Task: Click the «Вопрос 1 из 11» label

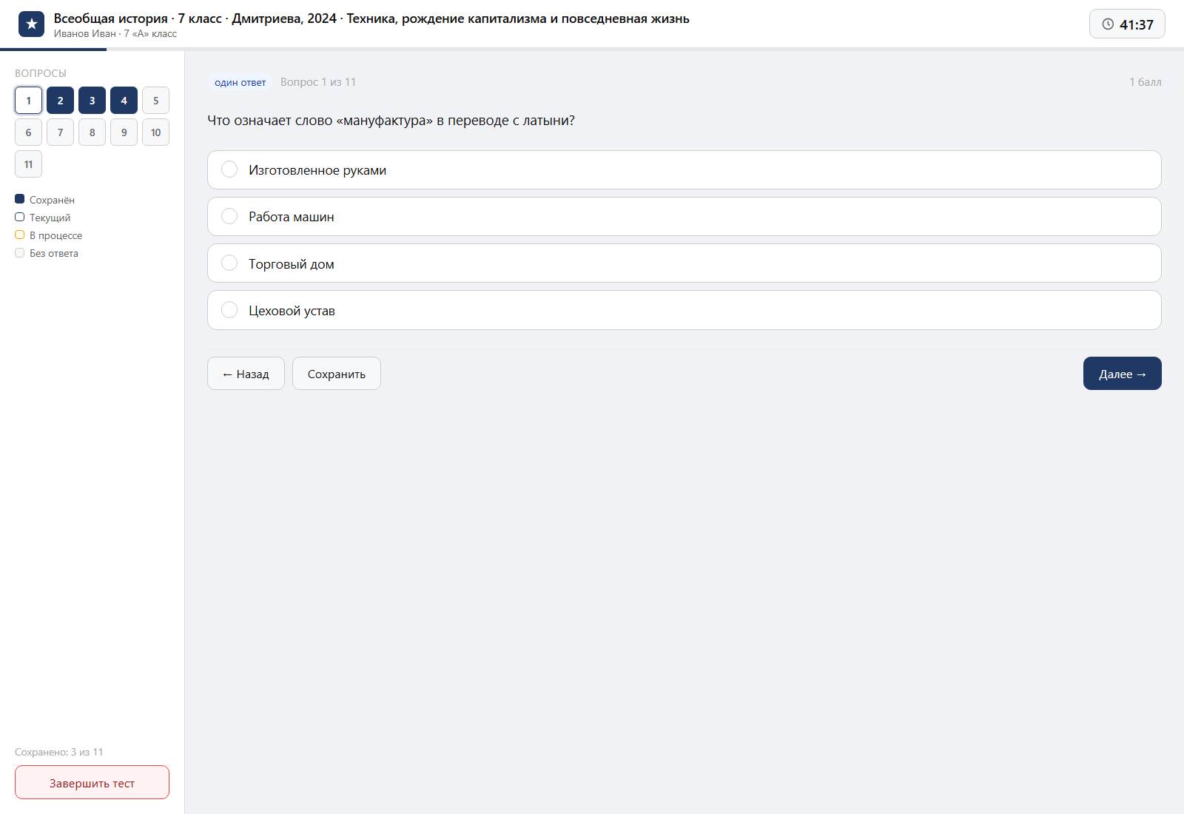Action: 318,82
